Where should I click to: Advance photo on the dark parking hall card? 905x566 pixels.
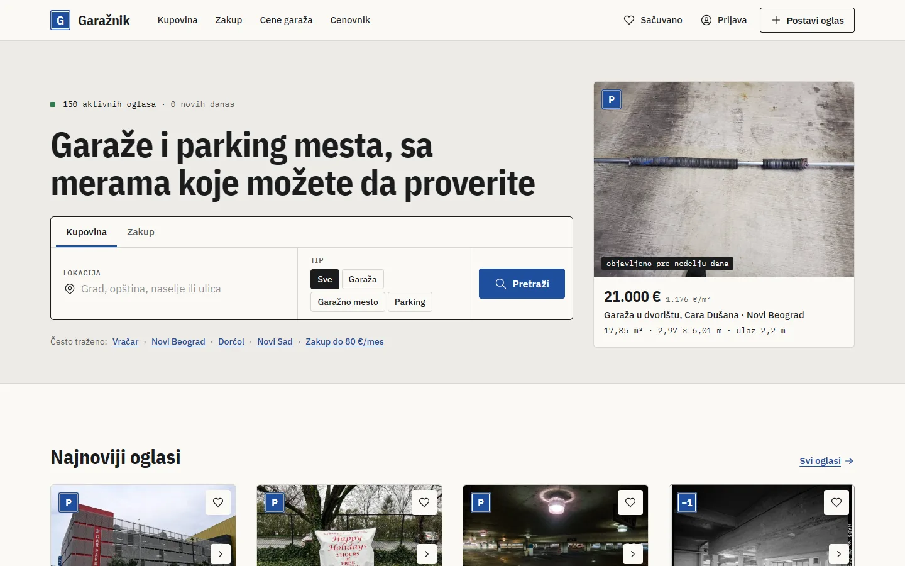(x=633, y=554)
